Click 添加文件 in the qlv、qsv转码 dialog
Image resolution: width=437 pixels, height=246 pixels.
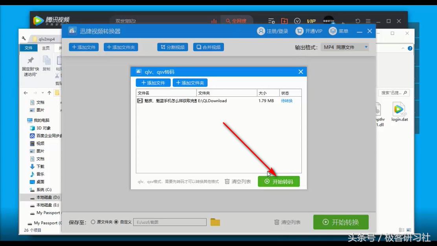click(153, 83)
